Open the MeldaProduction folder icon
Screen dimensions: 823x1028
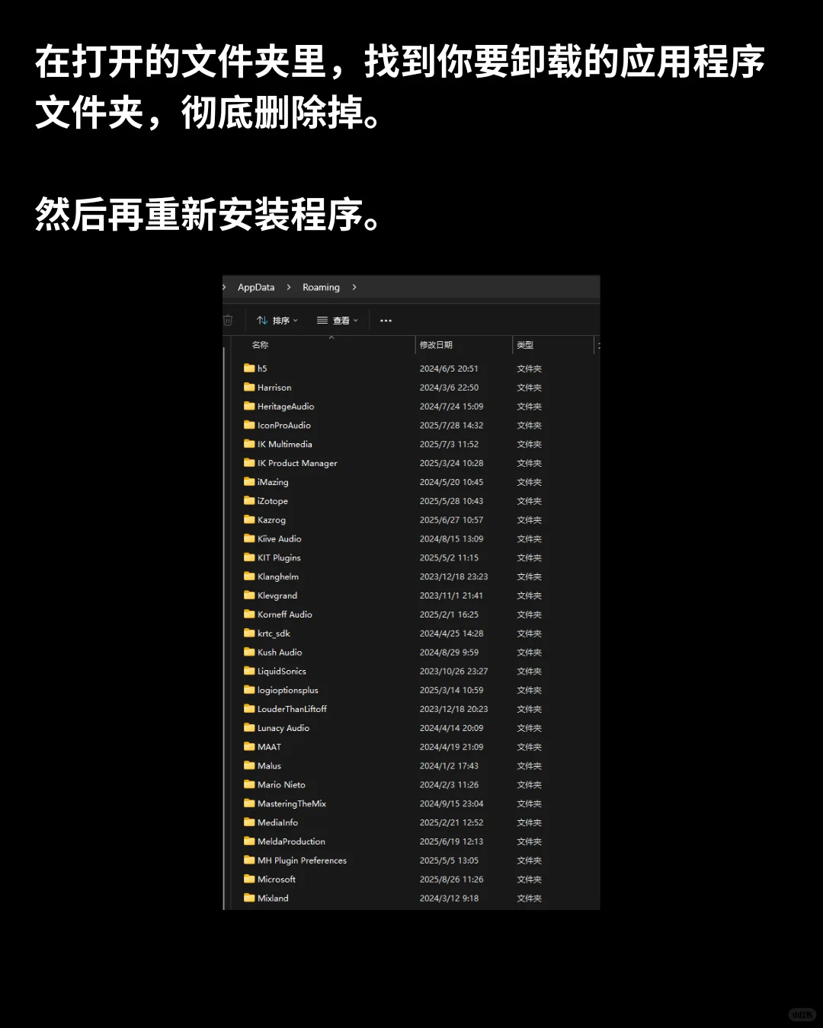[x=251, y=841]
